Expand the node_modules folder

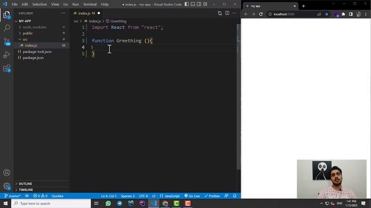coord(41,27)
